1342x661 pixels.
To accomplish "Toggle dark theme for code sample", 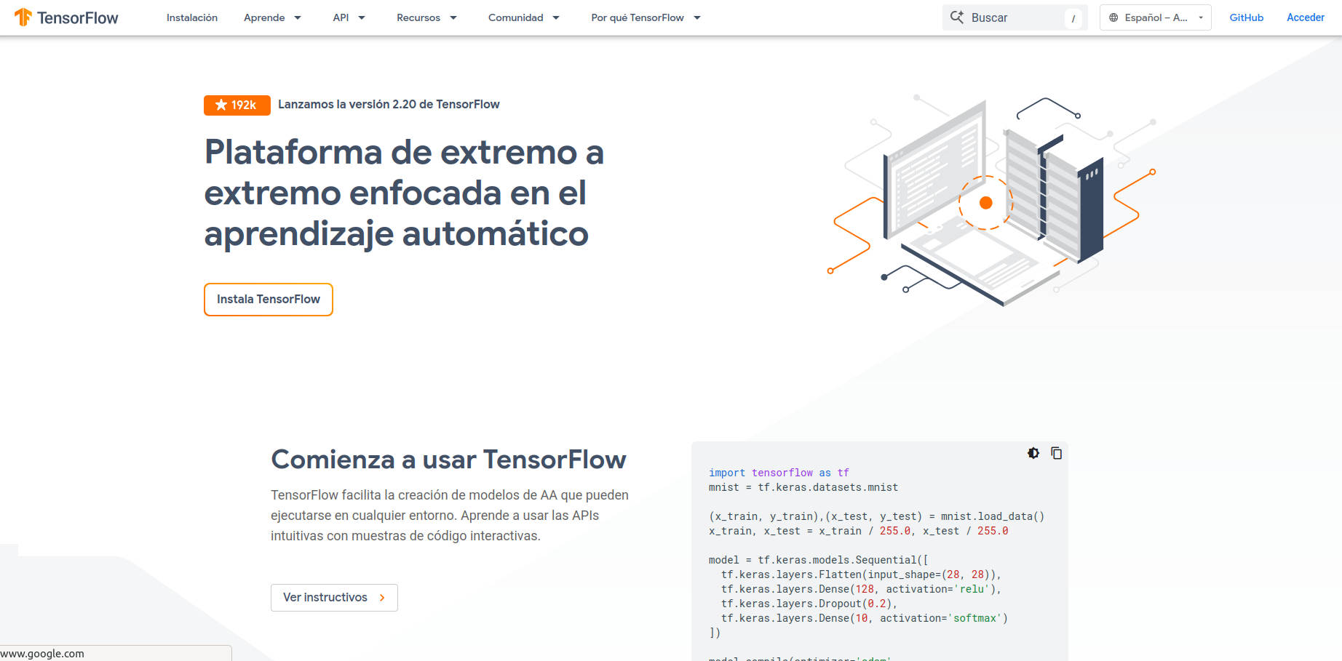I will (1033, 453).
